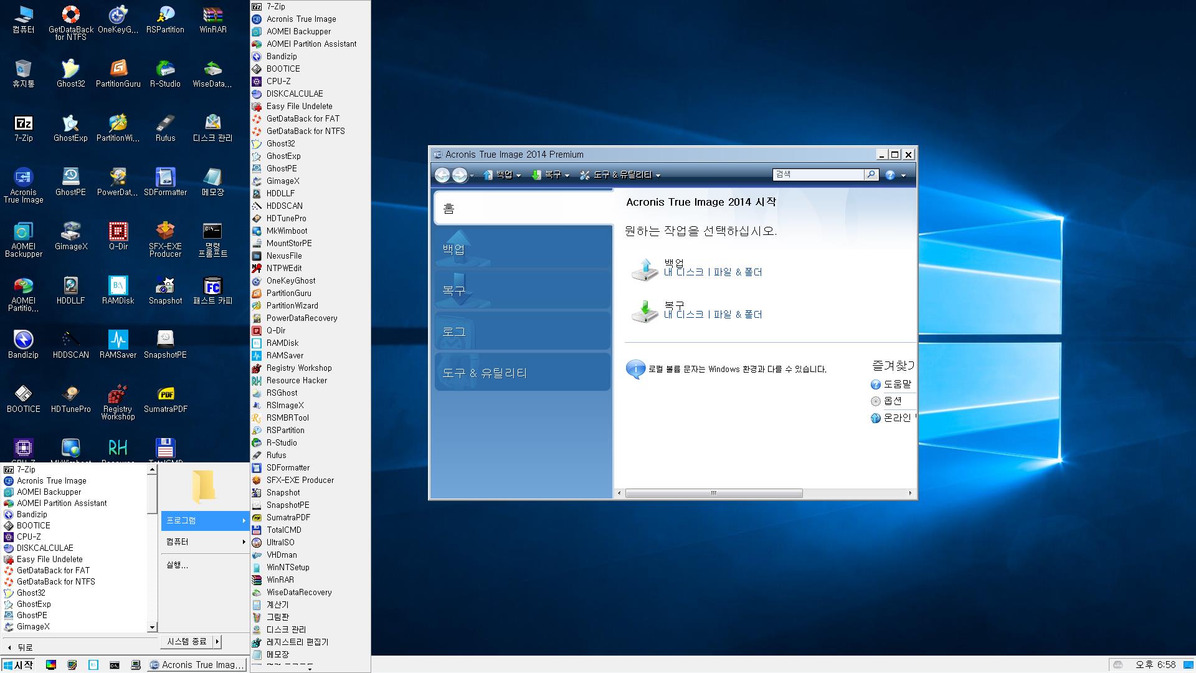Click 내 디스크 link under 백업

coord(683,272)
